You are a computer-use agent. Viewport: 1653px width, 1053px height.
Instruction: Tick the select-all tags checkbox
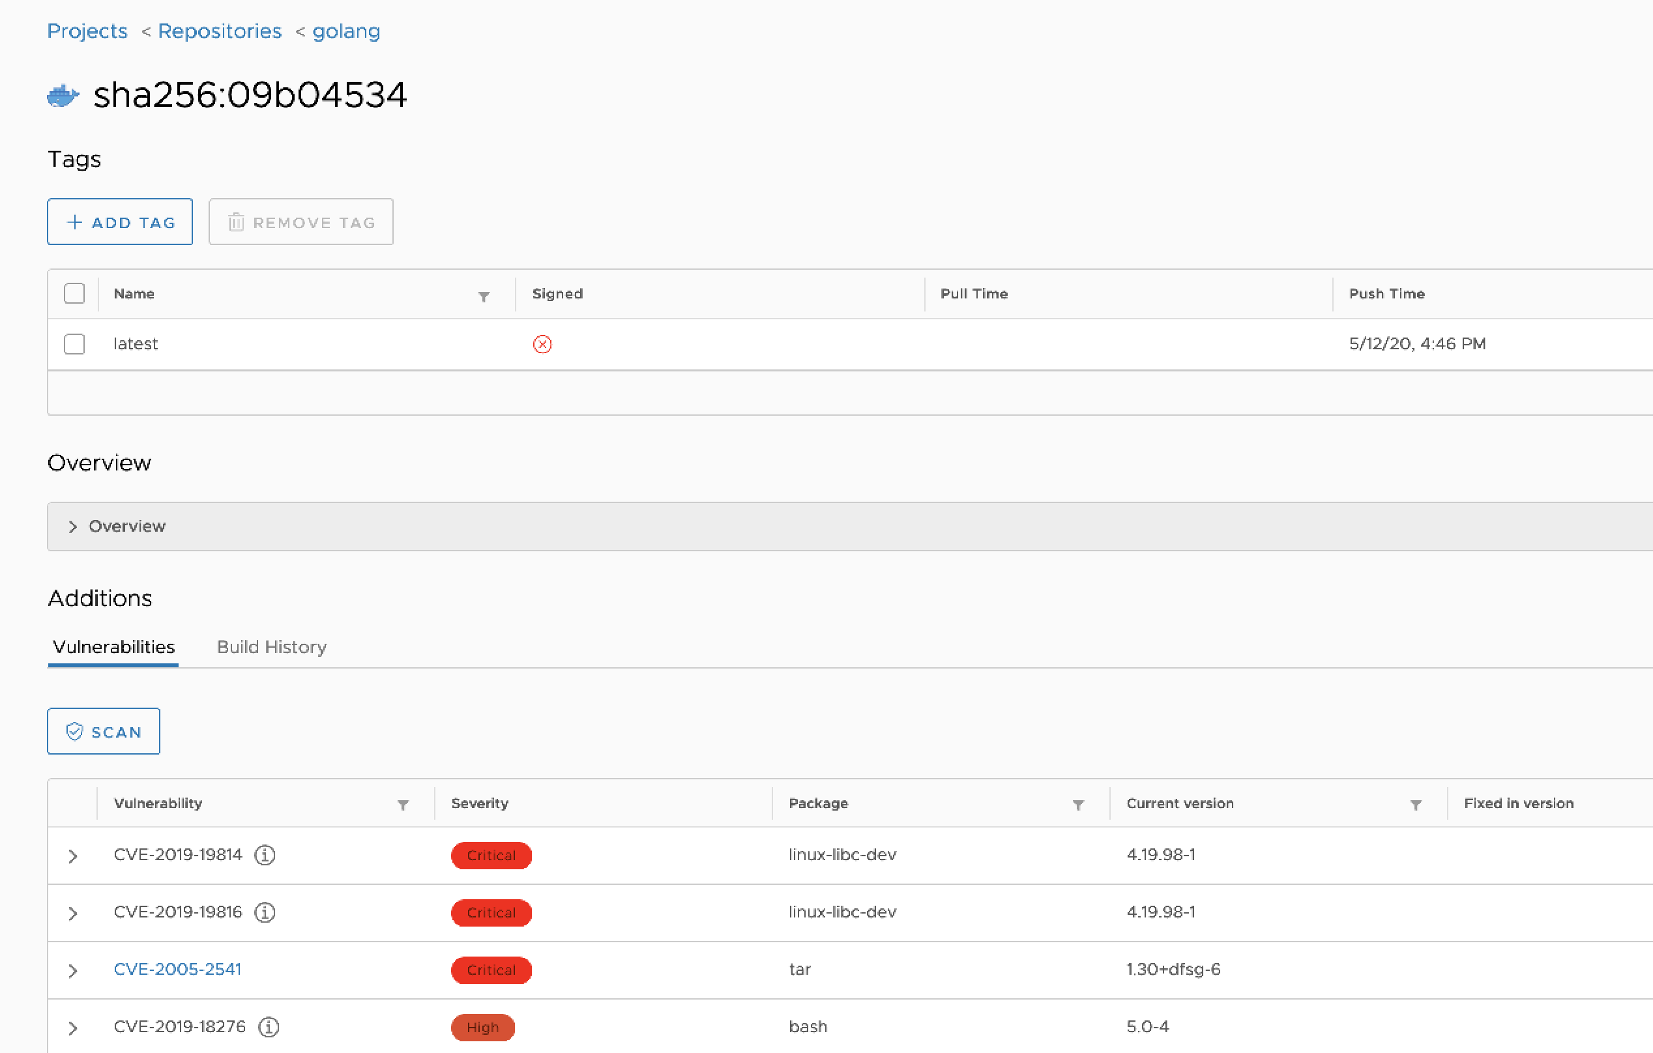point(74,293)
